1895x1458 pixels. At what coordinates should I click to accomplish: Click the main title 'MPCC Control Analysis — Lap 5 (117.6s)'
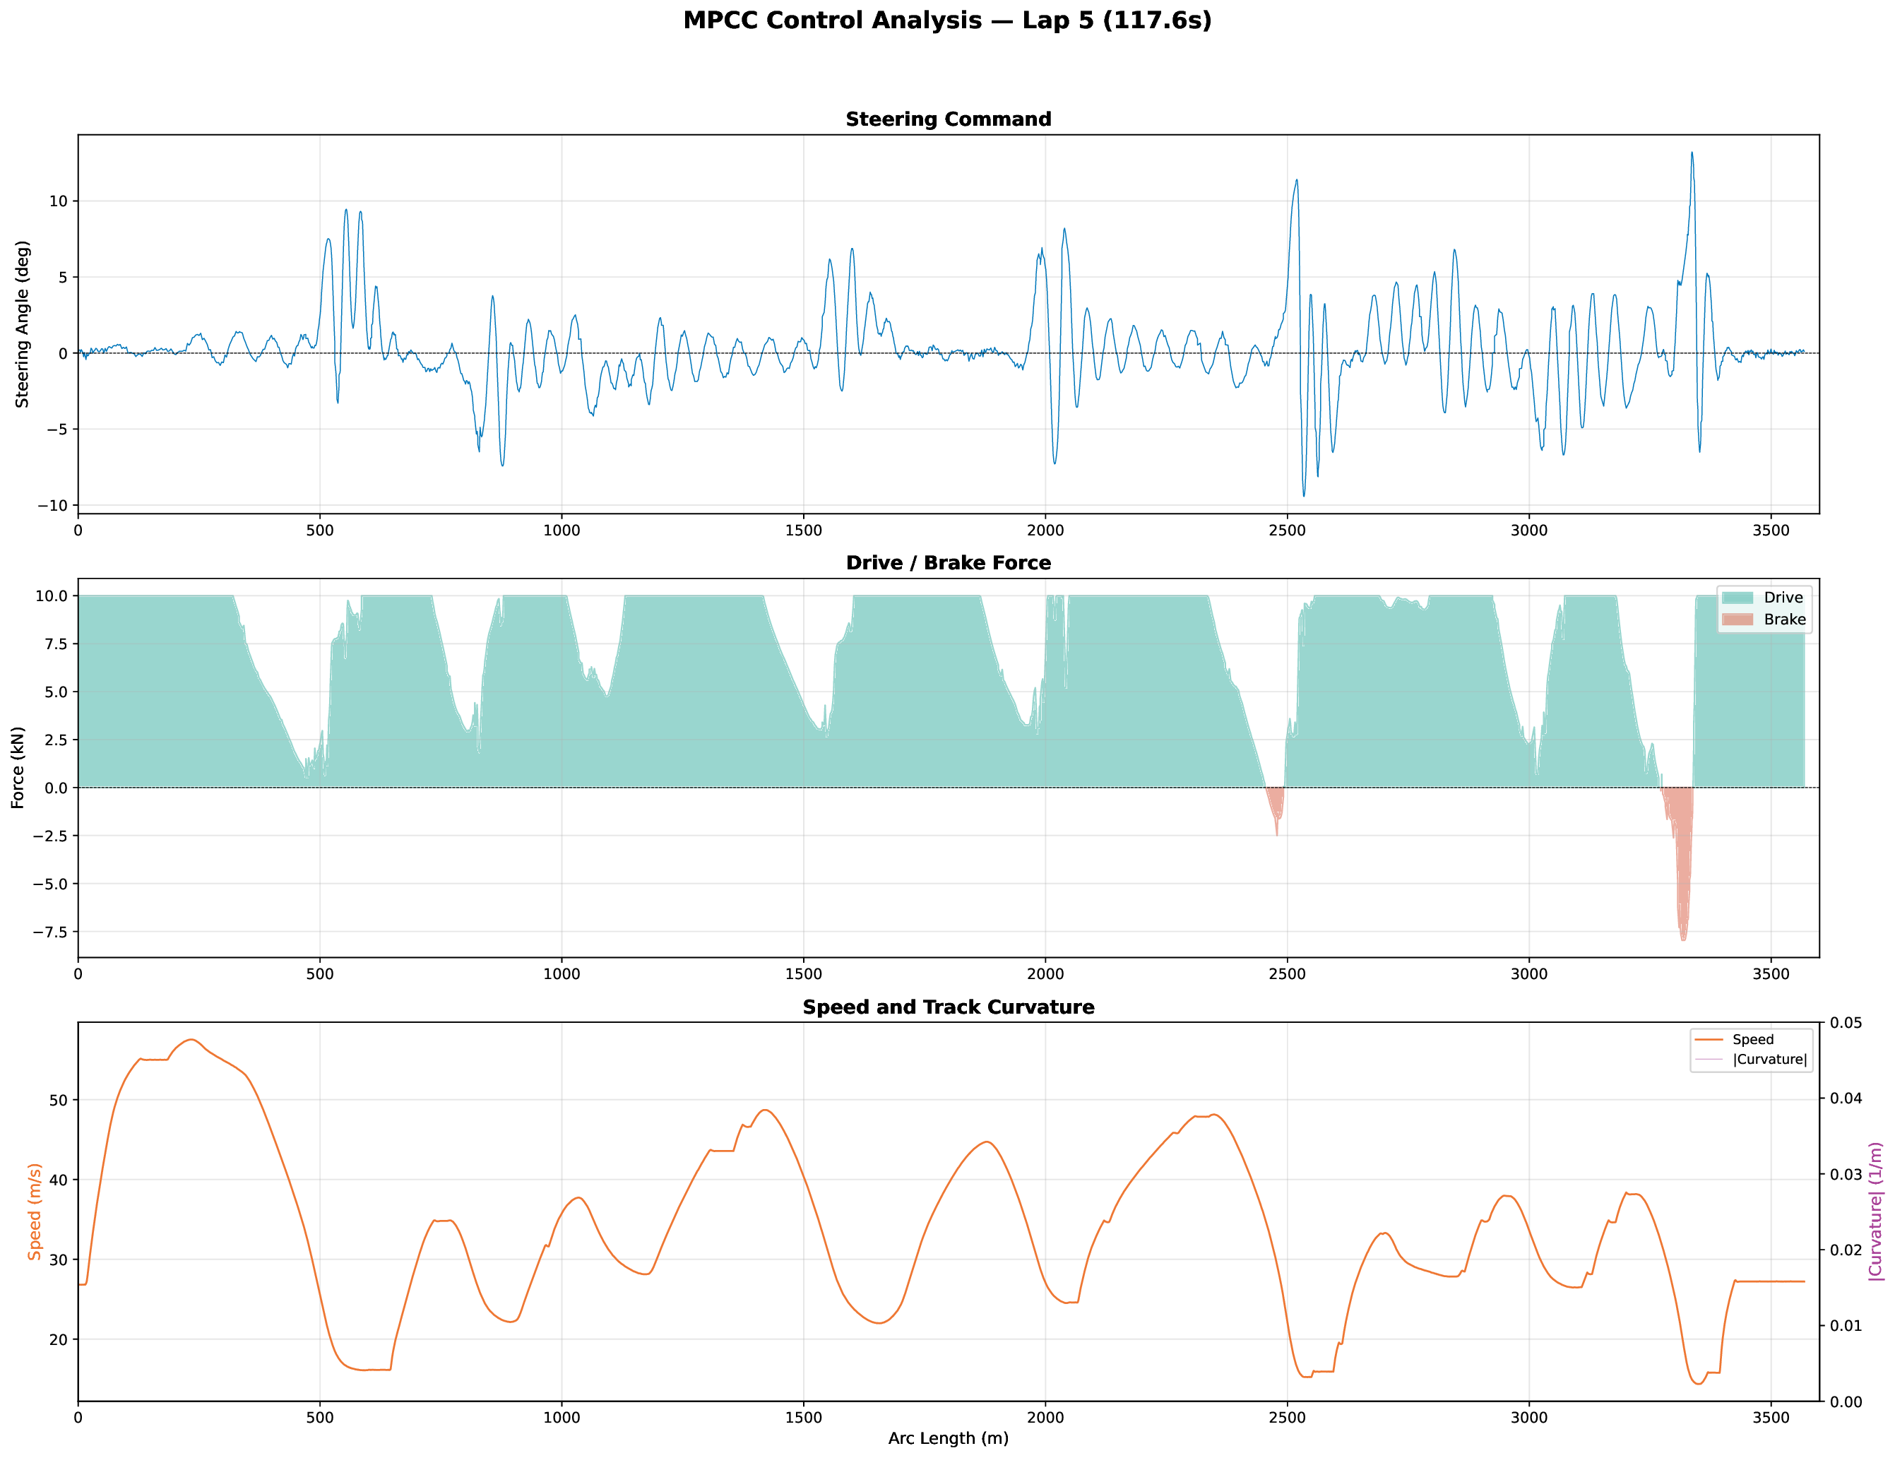(948, 20)
